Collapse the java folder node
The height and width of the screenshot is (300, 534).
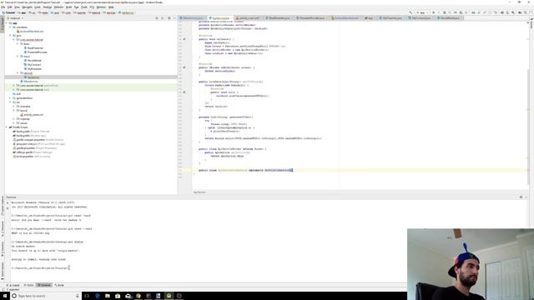[x=10, y=35]
